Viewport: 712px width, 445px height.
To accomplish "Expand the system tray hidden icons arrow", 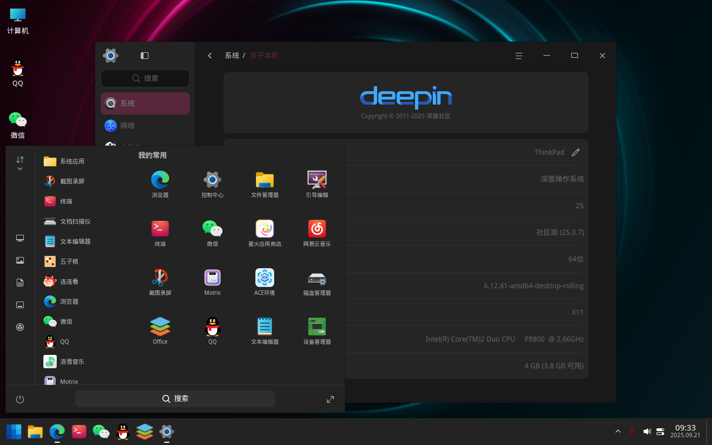I will pyautogui.click(x=618, y=432).
